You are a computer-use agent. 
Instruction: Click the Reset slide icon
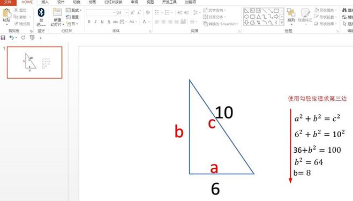[68, 17]
